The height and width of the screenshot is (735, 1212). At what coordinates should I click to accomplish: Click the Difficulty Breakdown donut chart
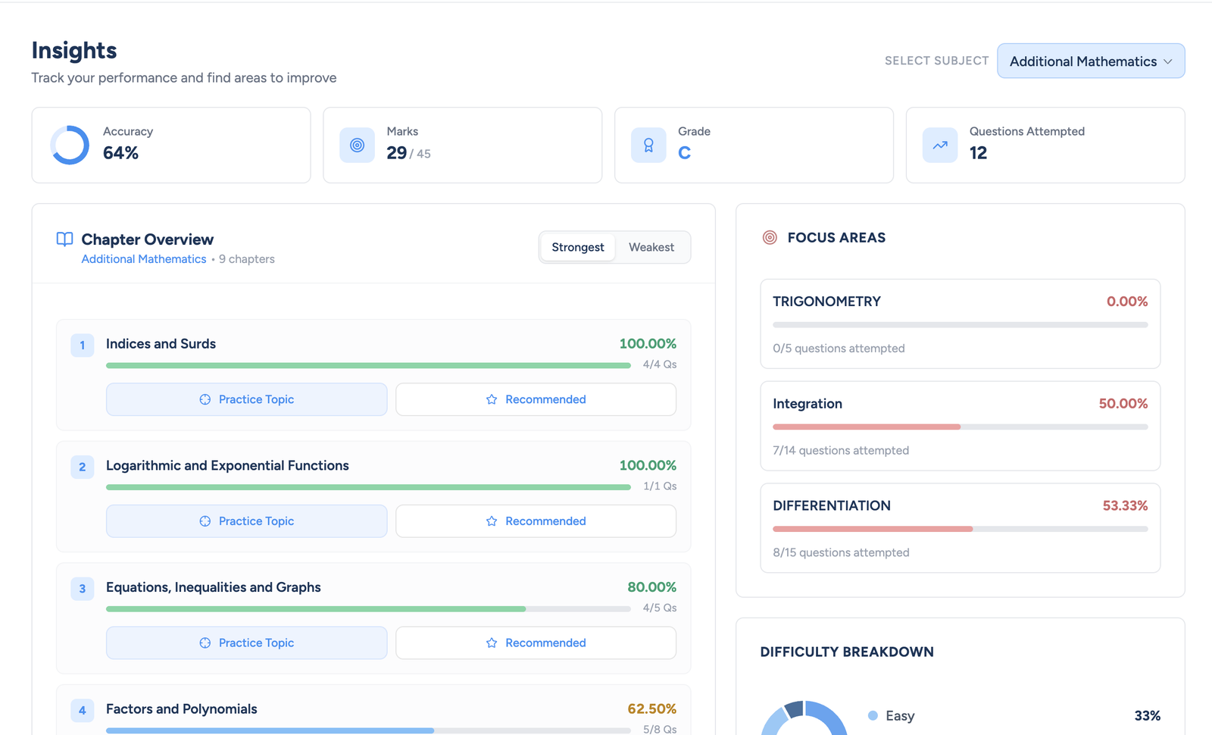[x=804, y=718]
